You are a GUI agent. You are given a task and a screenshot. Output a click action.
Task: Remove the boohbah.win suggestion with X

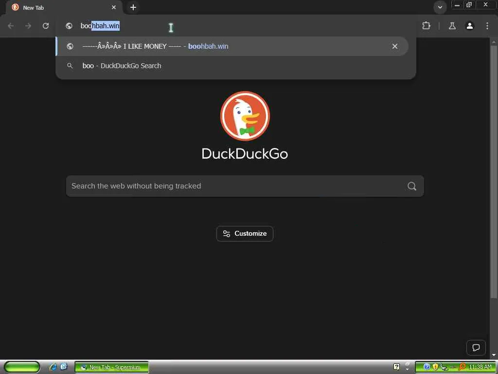point(395,46)
